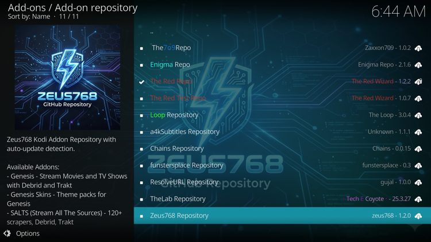
Task: Click the 'The Loop - 3.0.4' author text
Action: [x=390, y=115]
